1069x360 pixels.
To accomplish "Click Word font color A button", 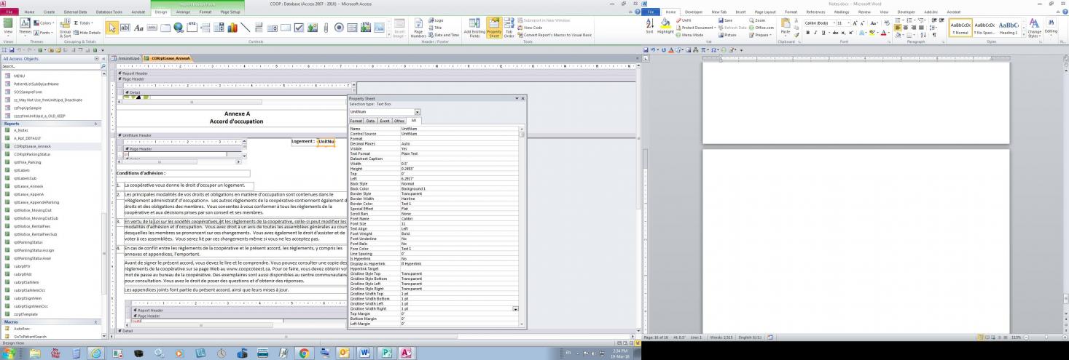I will click(884, 33).
